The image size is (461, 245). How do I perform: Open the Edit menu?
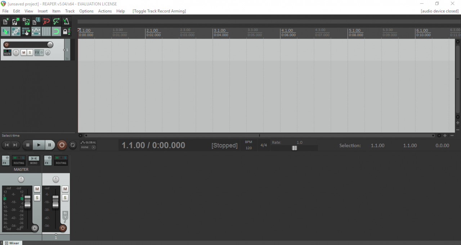click(x=17, y=11)
